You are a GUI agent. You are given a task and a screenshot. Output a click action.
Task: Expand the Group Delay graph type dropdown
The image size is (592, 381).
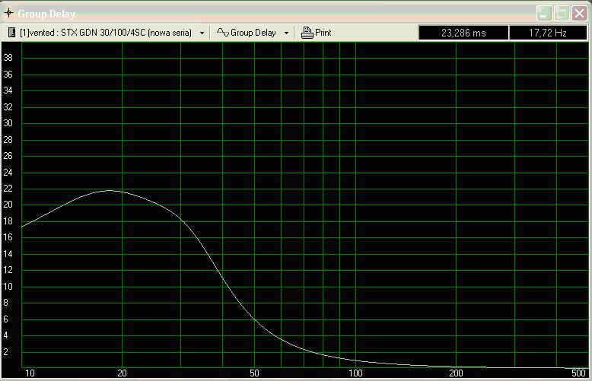click(x=287, y=33)
